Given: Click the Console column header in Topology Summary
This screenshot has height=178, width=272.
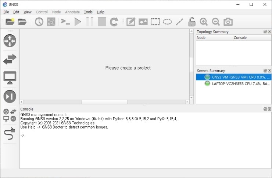Looking at the screenshot, I should pyautogui.click(x=252, y=38).
